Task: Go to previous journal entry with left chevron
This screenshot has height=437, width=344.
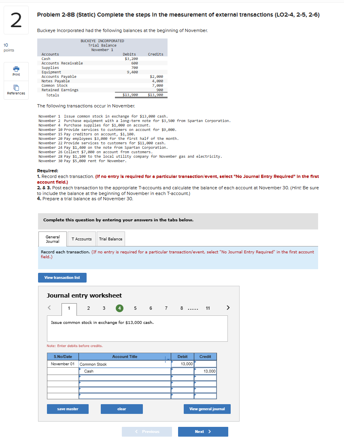Action: (49, 307)
